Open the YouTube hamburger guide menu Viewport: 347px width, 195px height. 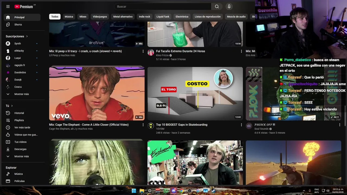[8, 6]
